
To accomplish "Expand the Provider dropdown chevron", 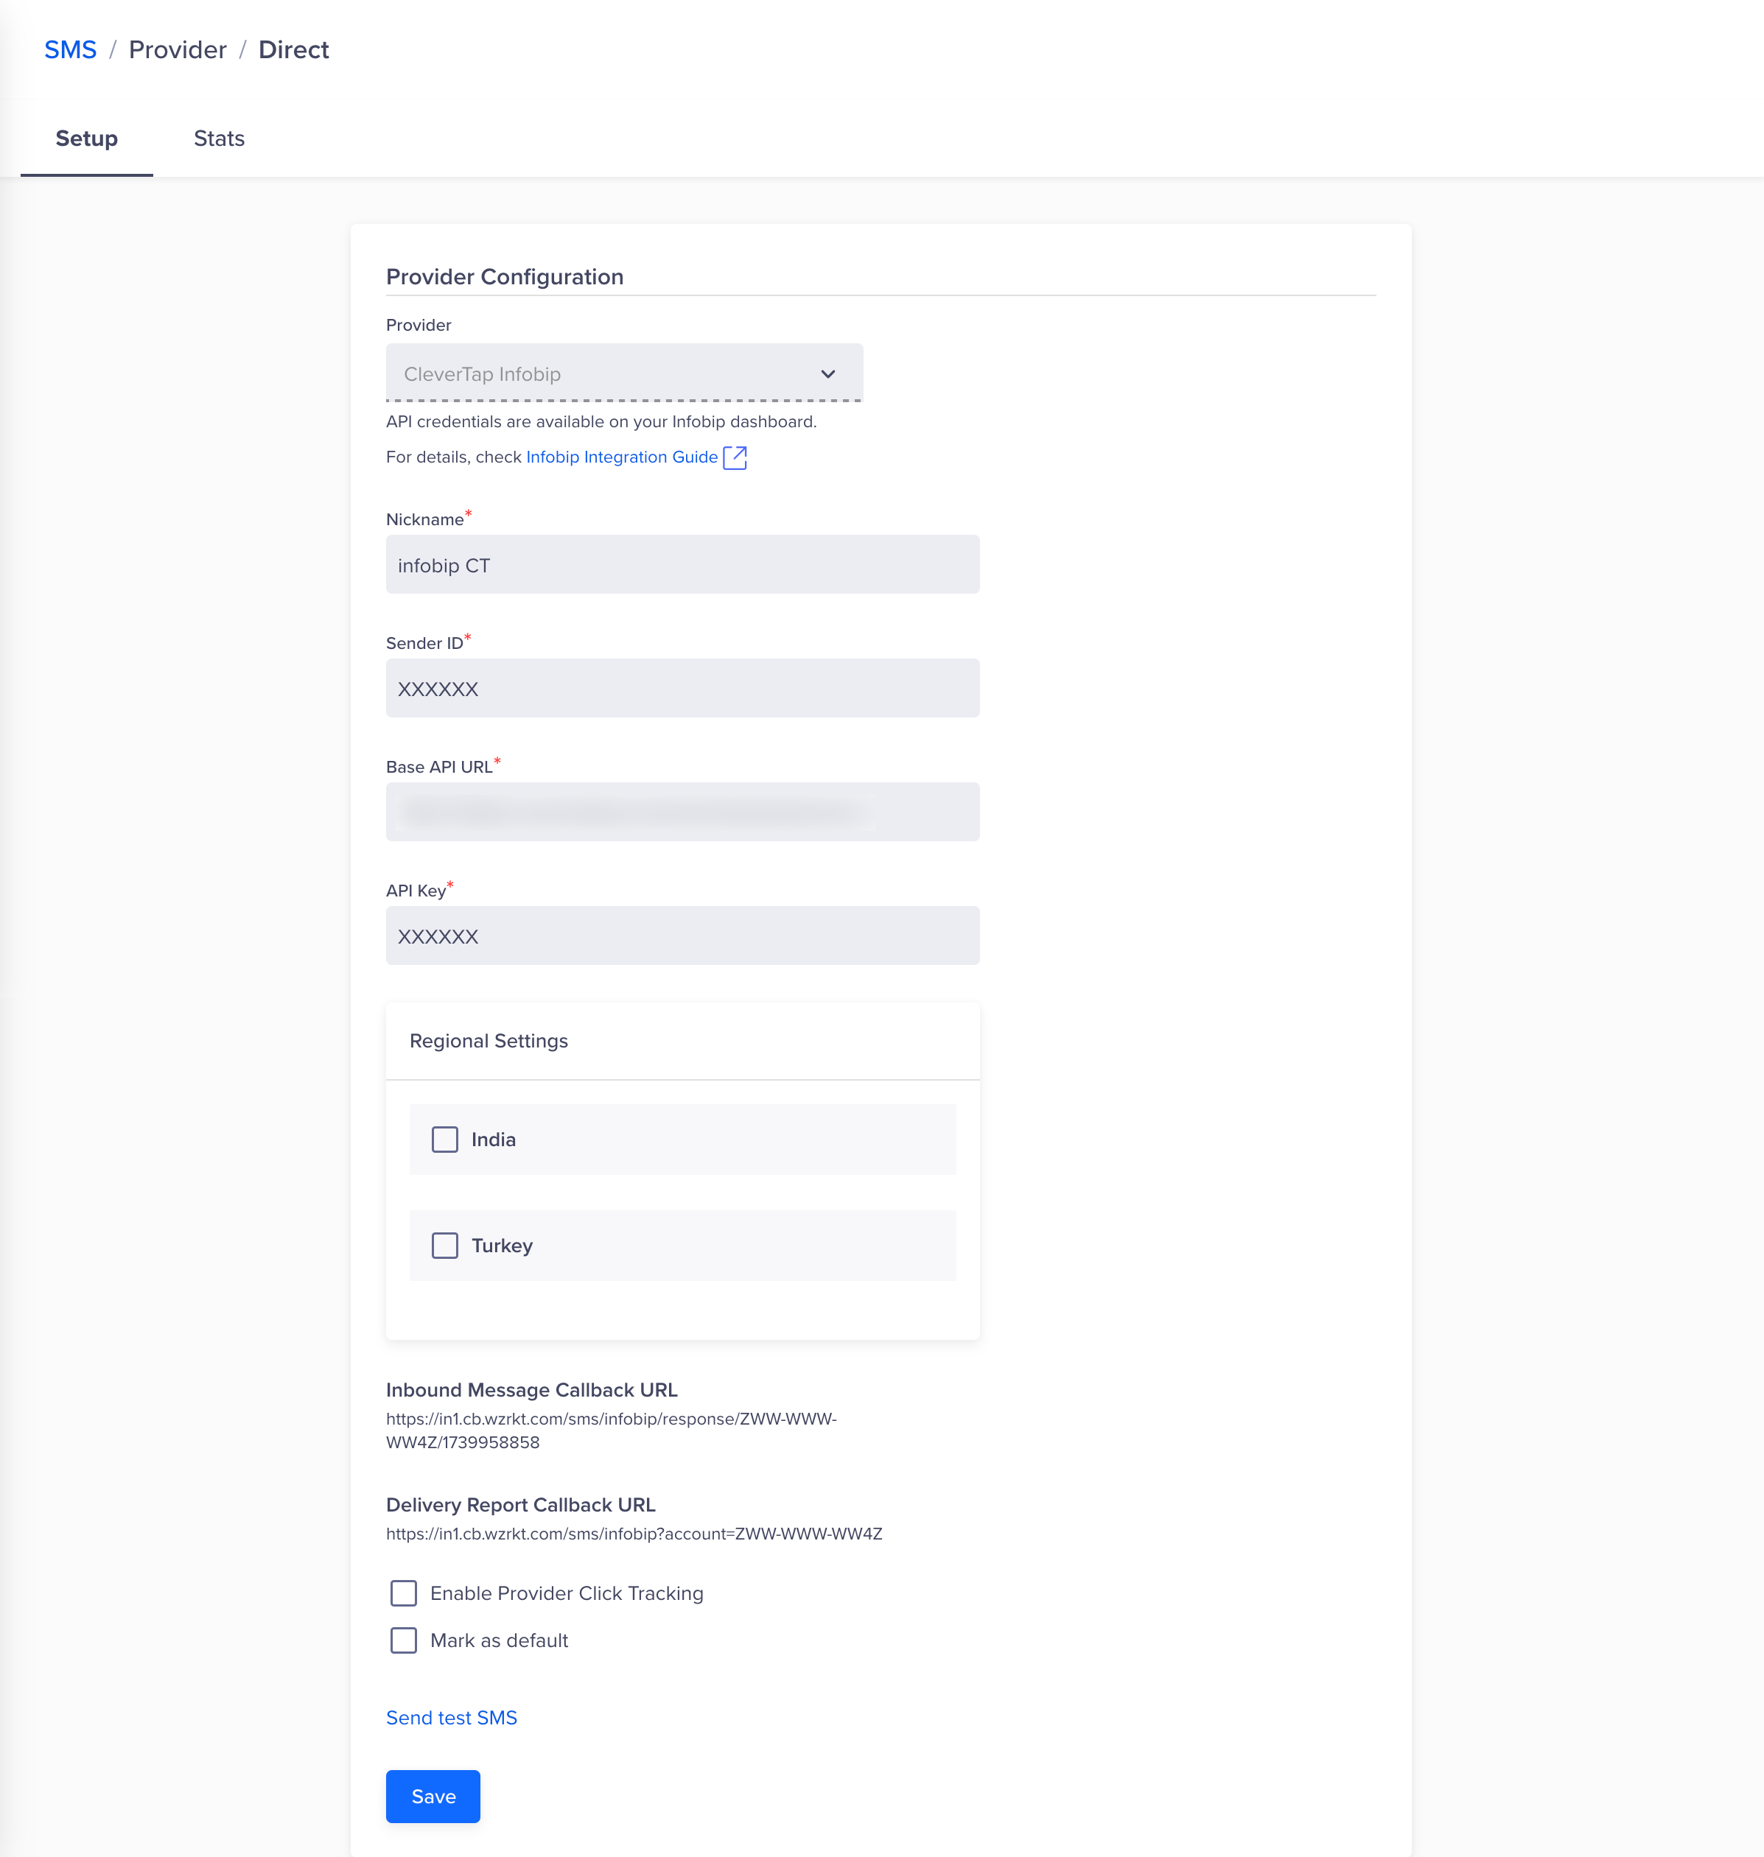I will point(827,374).
